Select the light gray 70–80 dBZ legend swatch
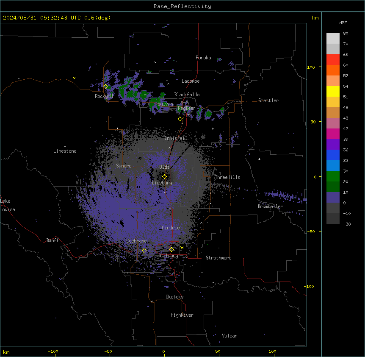This screenshot has width=365, height=357. click(x=333, y=39)
